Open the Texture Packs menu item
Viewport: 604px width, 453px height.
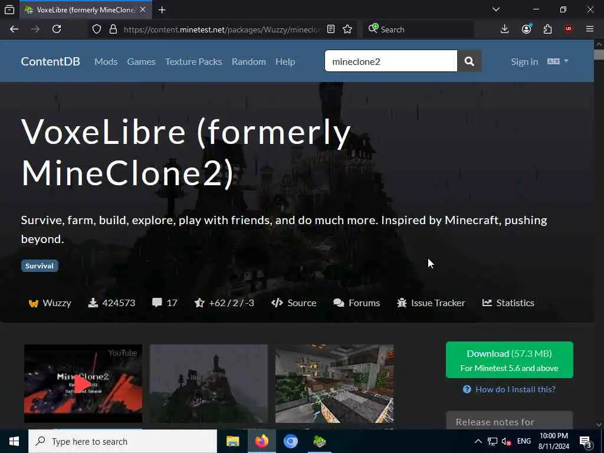(193, 61)
